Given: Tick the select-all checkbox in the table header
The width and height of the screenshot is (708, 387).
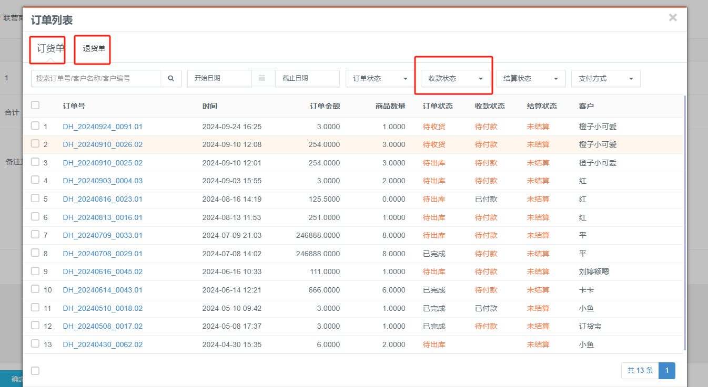Looking at the screenshot, I should point(35,105).
